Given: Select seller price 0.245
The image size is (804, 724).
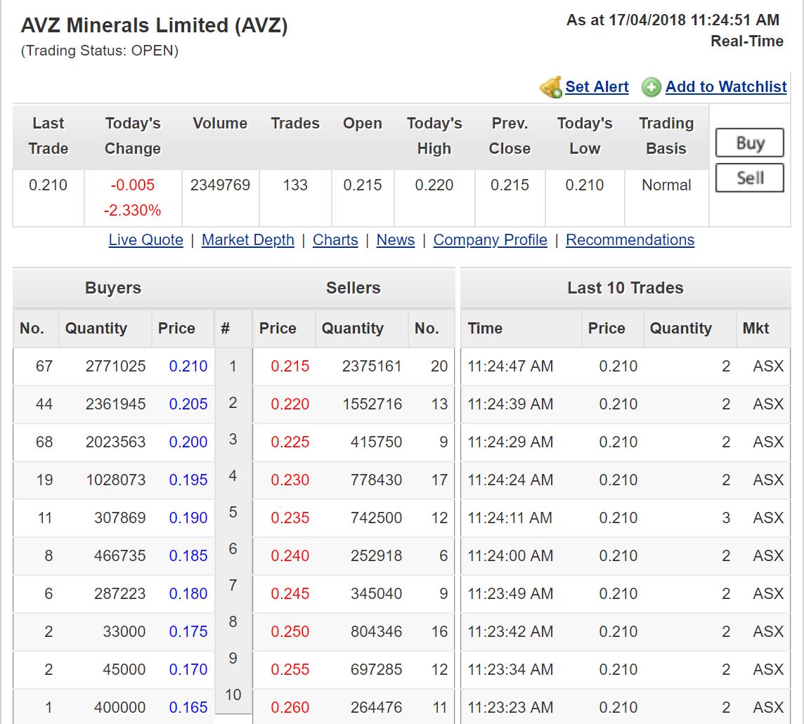Looking at the screenshot, I should tap(290, 594).
